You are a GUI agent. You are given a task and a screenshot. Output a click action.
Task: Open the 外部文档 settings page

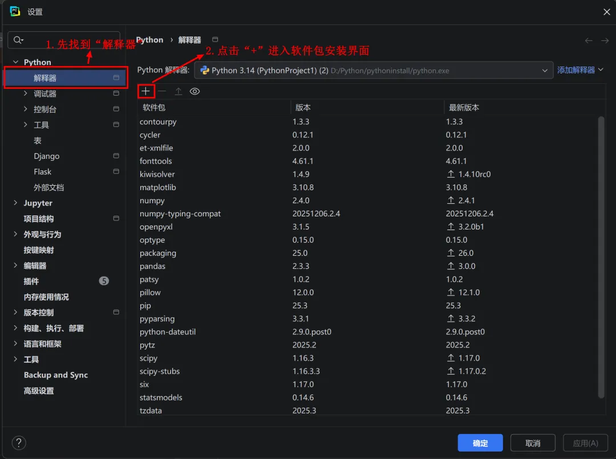point(48,187)
